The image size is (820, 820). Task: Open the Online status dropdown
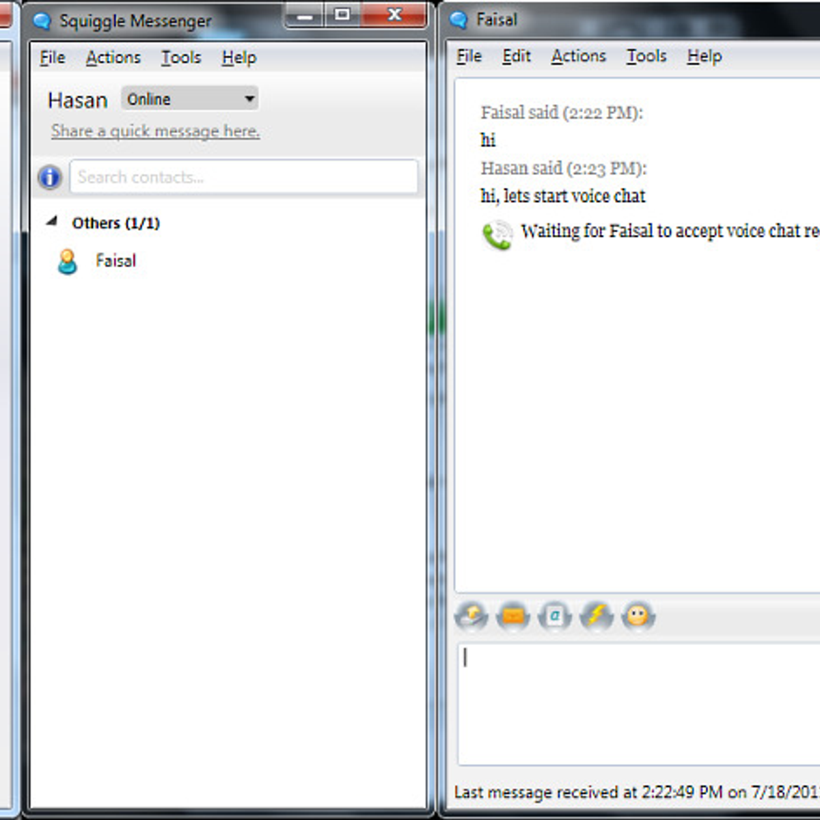(x=190, y=99)
